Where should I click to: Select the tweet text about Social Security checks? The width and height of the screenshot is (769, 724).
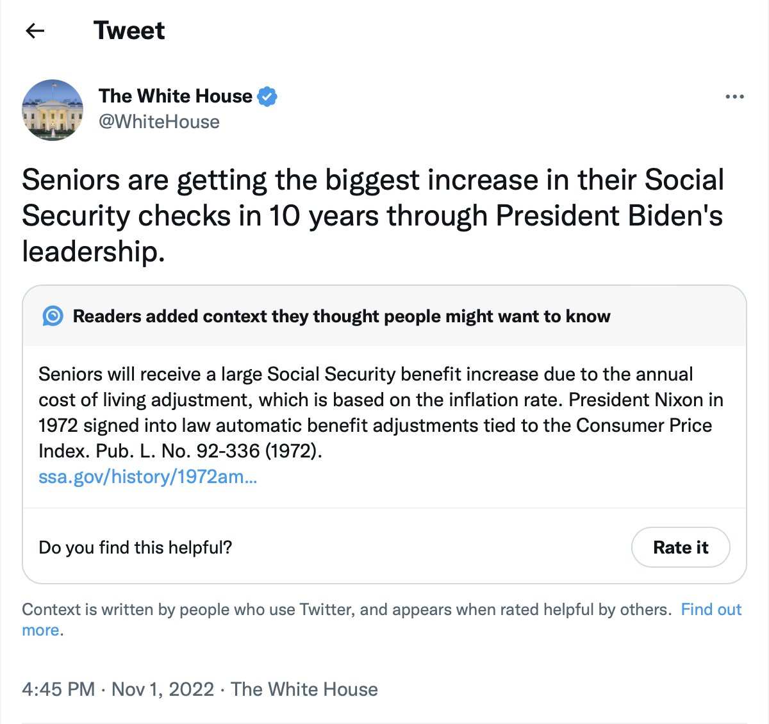point(372,215)
